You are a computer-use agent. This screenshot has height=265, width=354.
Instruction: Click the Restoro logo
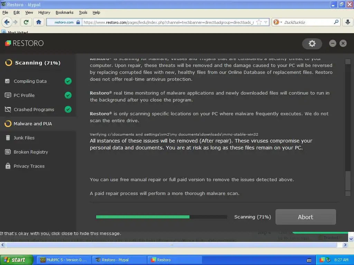(25, 43)
